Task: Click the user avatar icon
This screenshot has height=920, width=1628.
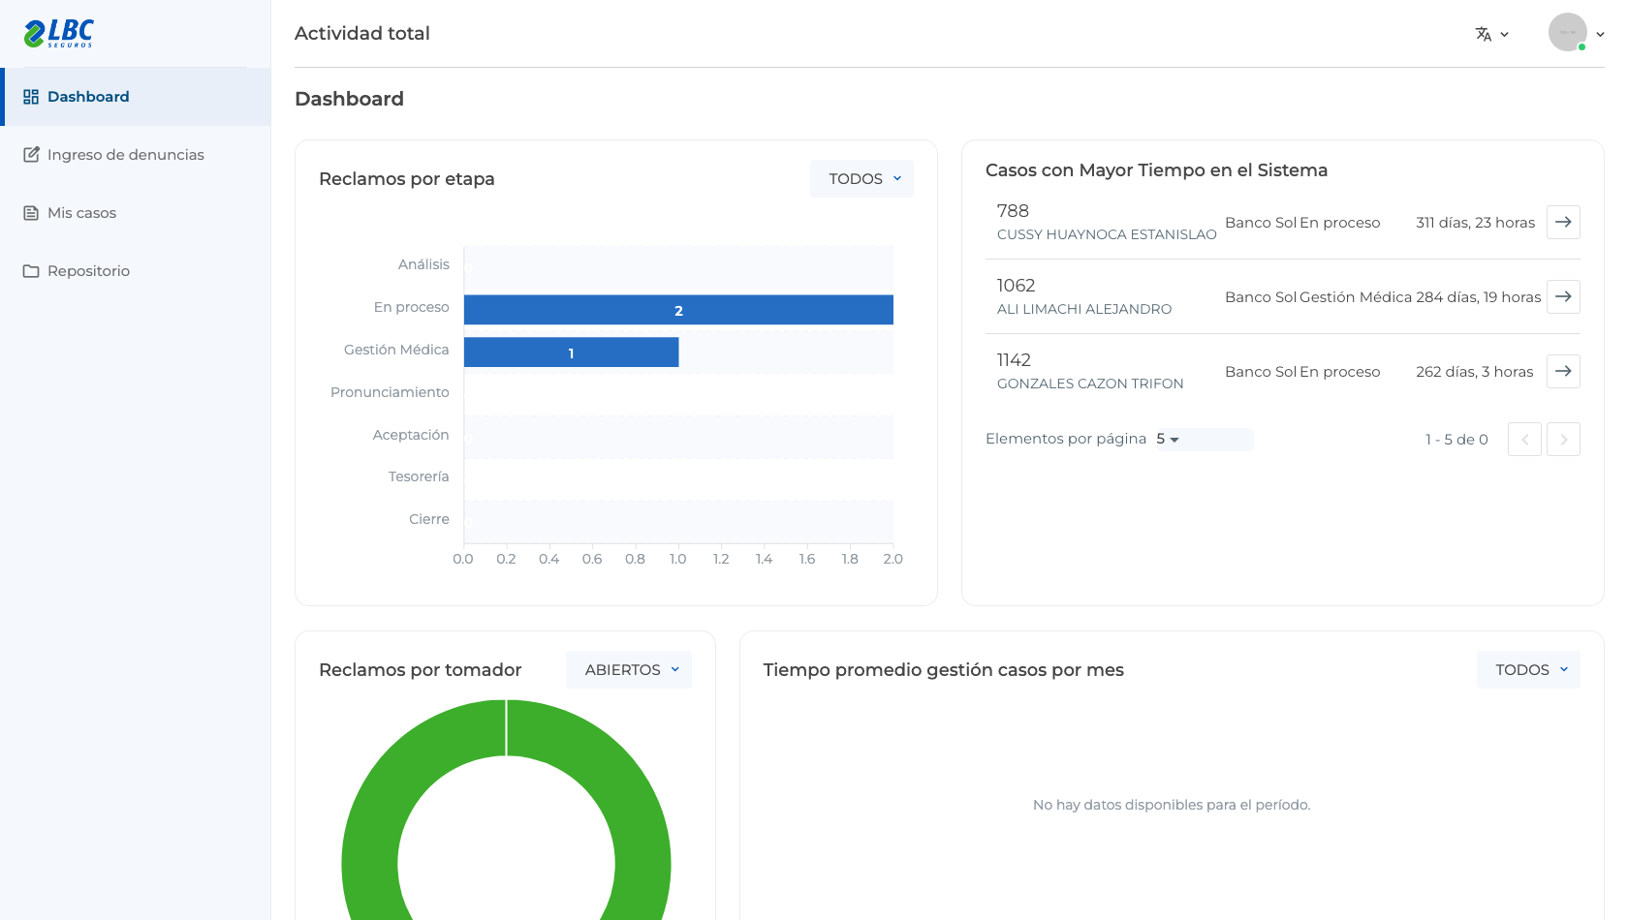Action: coord(1567,32)
